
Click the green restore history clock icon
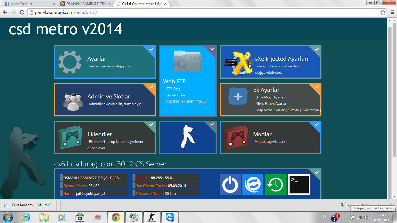276,185
